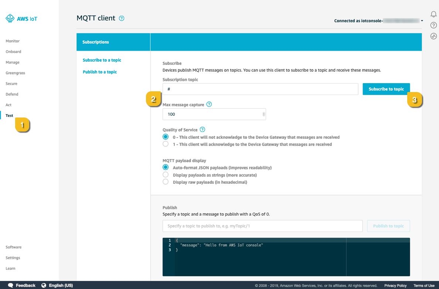Select Display payloads as strings option
Screen dimensions: 439x289
coord(166,175)
